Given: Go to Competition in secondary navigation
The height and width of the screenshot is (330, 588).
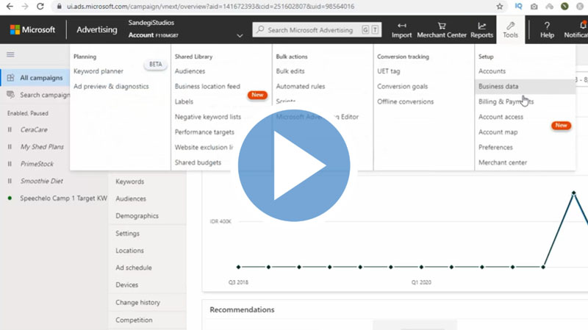Looking at the screenshot, I should [134, 320].
